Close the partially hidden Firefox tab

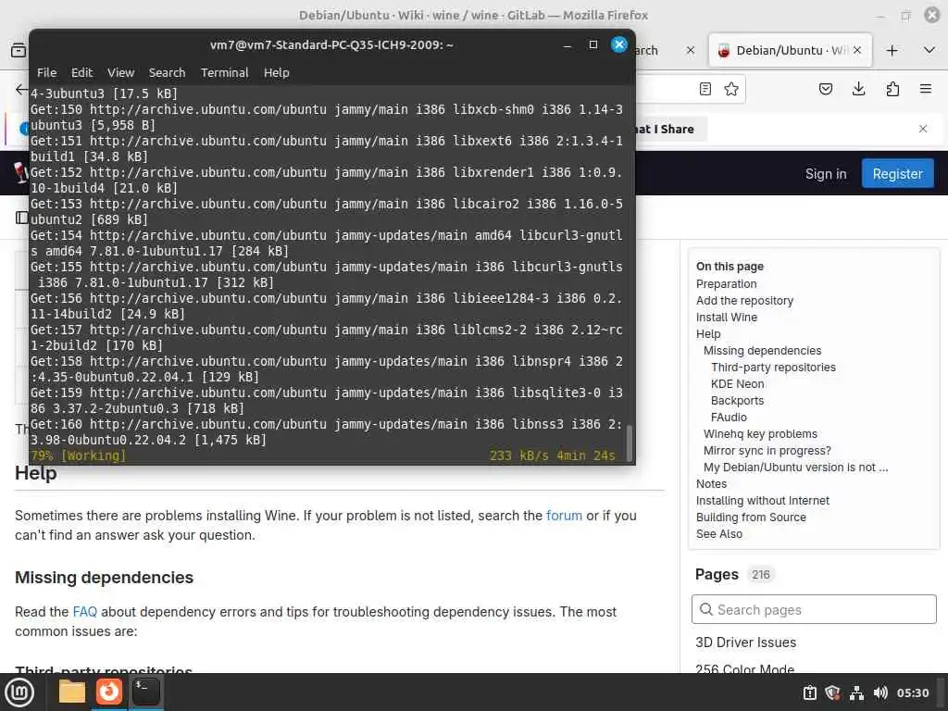click(x=691, y=50)
